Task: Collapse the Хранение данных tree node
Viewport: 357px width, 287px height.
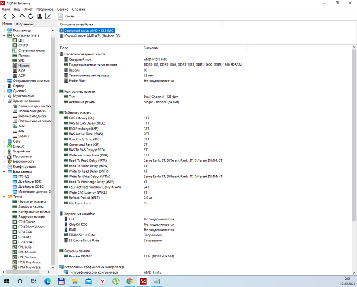Action: pos(4,101)
